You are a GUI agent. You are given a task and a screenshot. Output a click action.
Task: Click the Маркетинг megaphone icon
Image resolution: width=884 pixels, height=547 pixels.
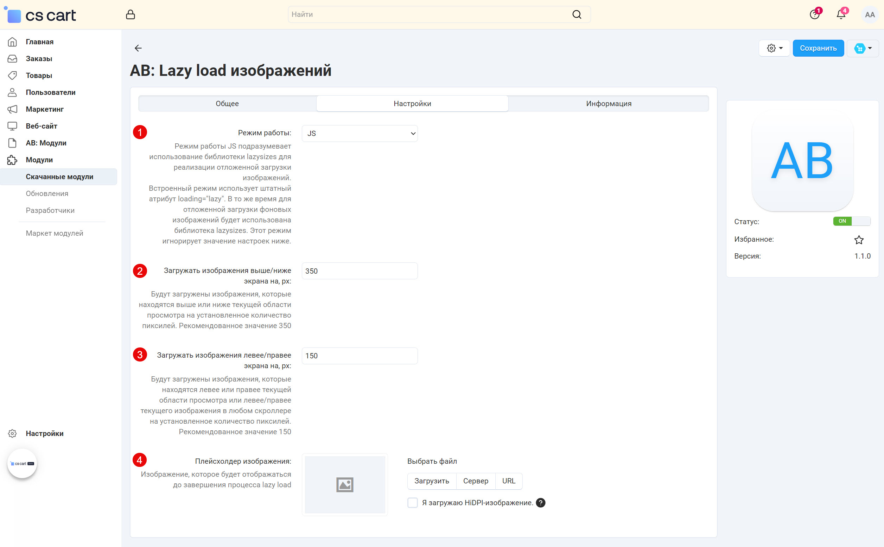pyautogui.click(x=12, y=109)
